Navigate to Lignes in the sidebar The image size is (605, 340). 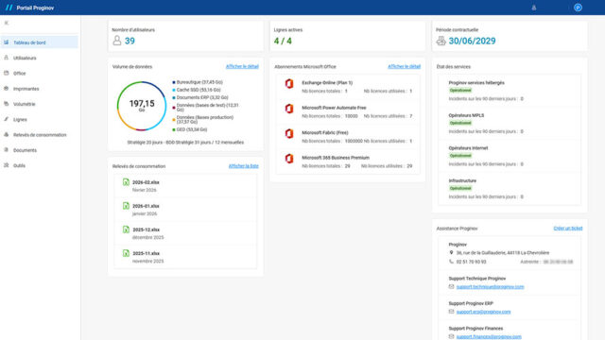coord(40,120)
